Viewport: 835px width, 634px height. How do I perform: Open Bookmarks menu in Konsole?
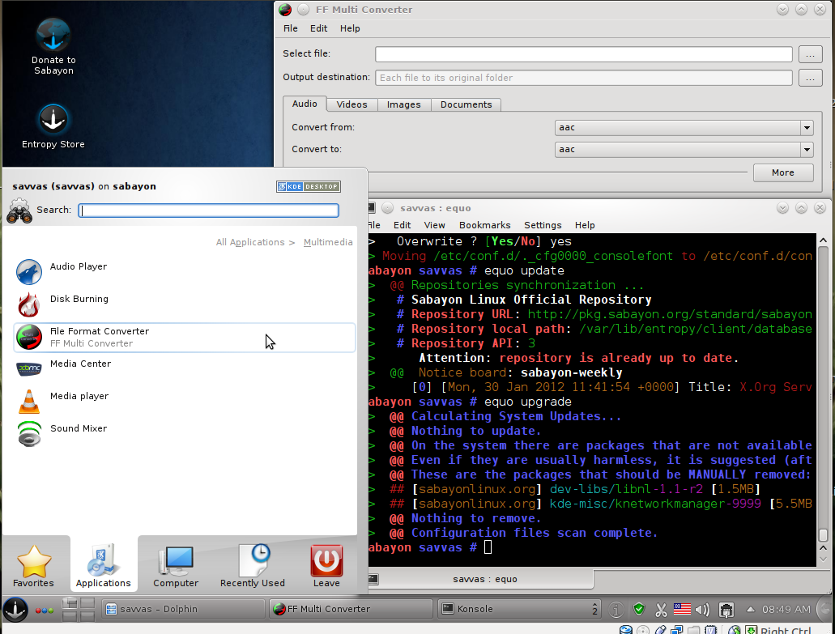tap(484, 225)
